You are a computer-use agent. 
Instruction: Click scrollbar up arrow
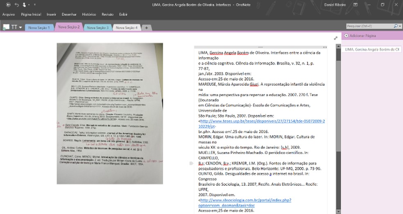[x=338, y=46]
